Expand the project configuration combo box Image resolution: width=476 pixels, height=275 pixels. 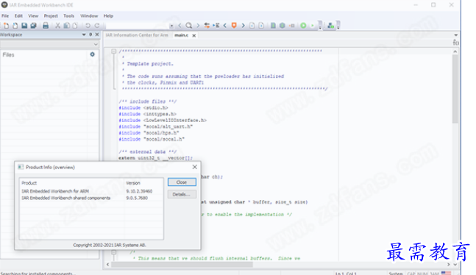click(x=96, y=44)
